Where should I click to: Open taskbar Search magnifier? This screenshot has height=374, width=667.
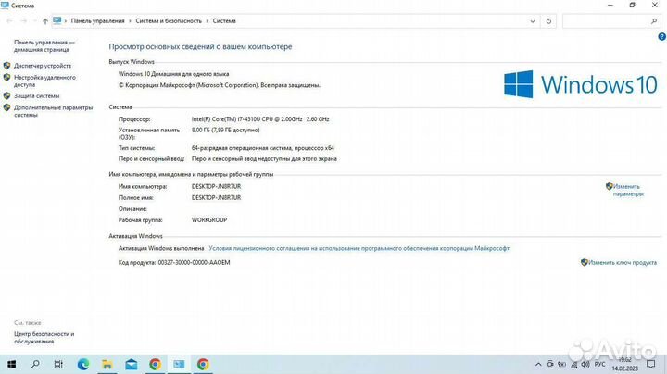[35, 364]
